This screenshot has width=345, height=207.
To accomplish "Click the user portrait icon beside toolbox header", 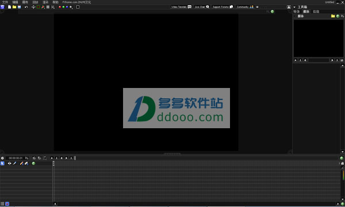I will (x=289, y=7).
